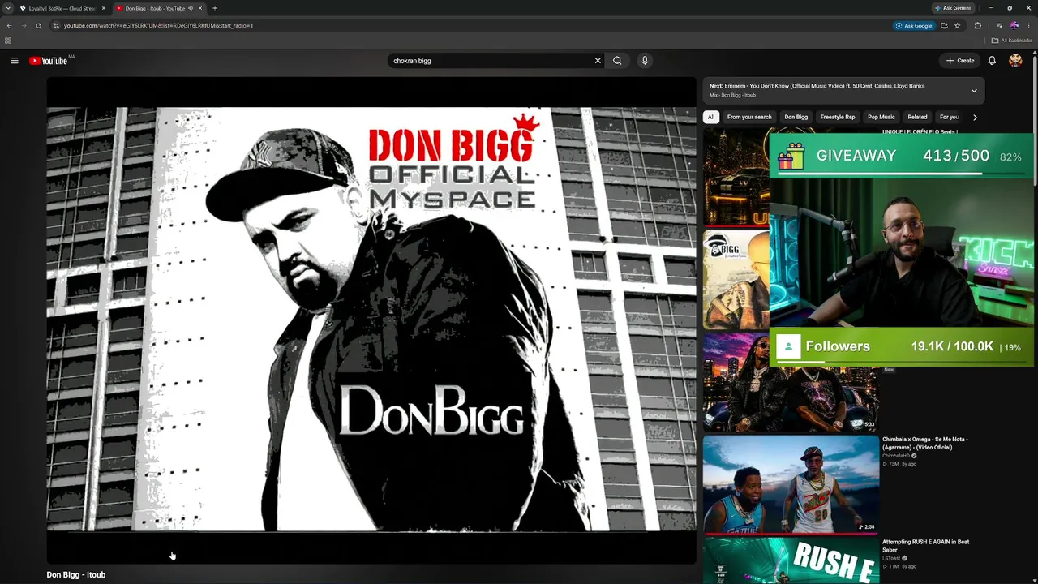This screenshot has width=1038, height=584.
Task: Open the YouTube account avatar menu
Action: click(x=1015, y=61)
